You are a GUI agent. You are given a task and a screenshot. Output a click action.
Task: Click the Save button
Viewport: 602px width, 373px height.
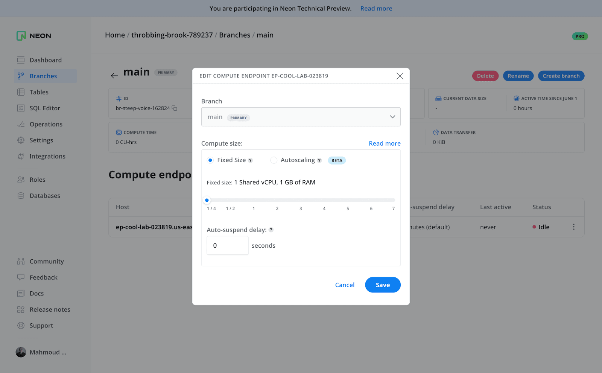(382, 285)
